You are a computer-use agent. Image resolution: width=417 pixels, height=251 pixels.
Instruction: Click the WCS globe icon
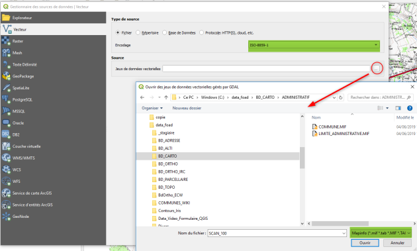[6, 170]
